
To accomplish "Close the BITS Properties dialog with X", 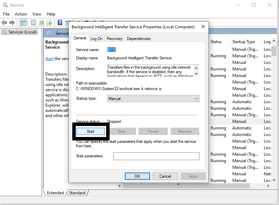I will [203, 27].
